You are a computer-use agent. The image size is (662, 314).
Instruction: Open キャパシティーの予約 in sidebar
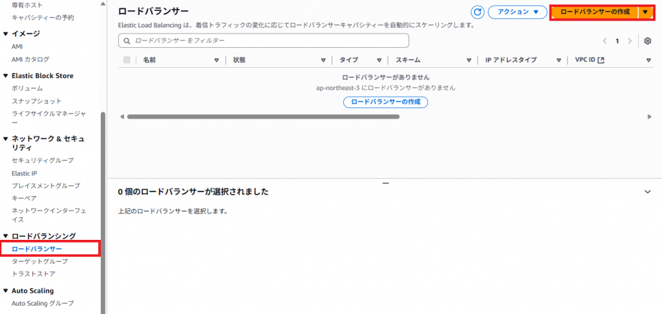pos(43,17)
